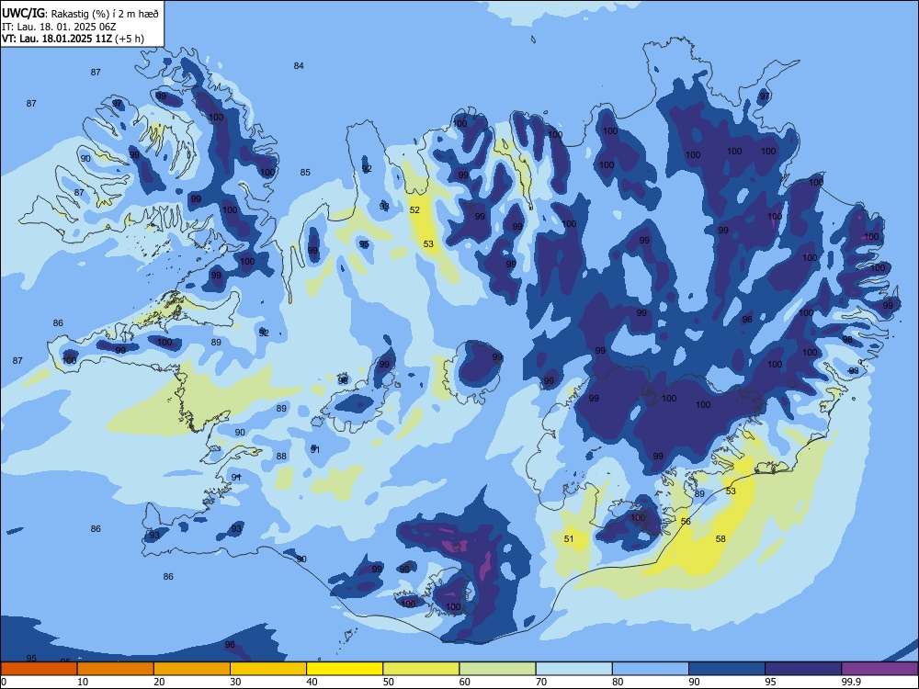Viewport: 919px width, 689px height.
Task: Select the 'IT: Lau. 18. 01. 2025 06Z' line
Action: tap(59, 27)
